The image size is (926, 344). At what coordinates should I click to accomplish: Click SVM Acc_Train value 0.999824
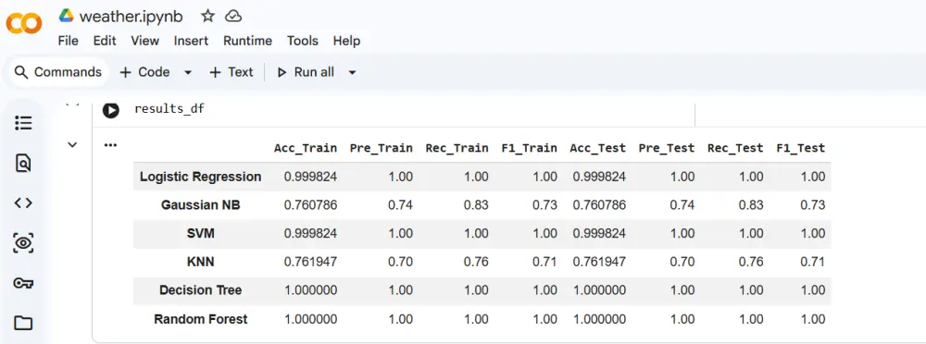click(310, 233)
